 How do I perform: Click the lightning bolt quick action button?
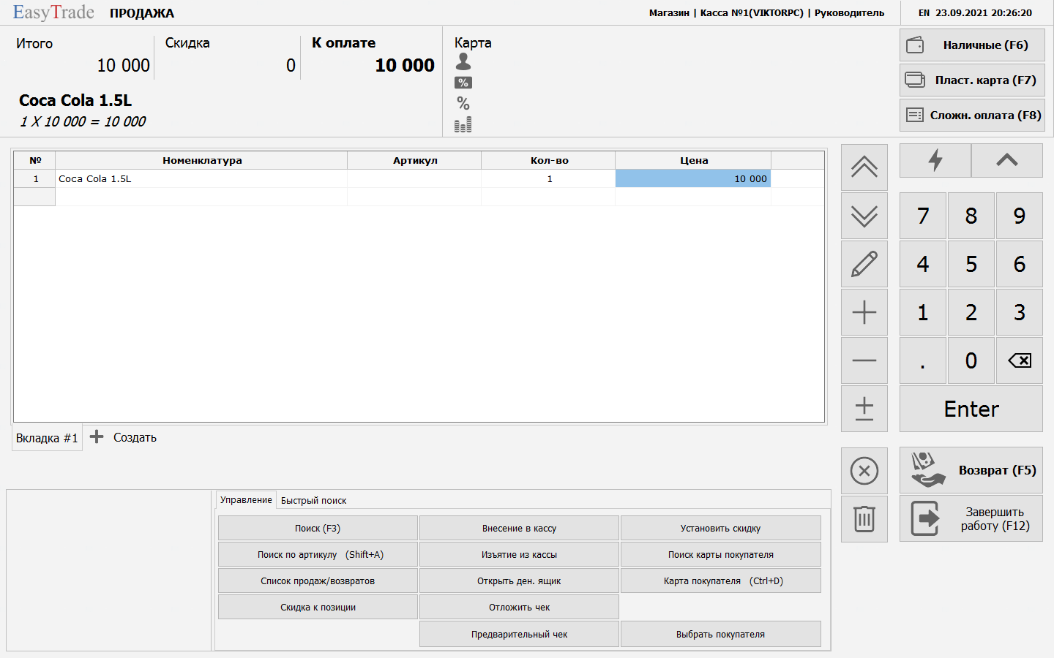(x=935, y=160)
